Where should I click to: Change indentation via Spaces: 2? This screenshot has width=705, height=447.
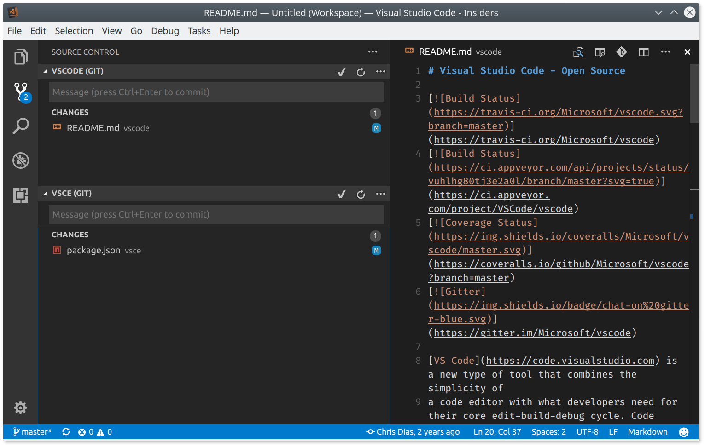[x=549, y=432]
